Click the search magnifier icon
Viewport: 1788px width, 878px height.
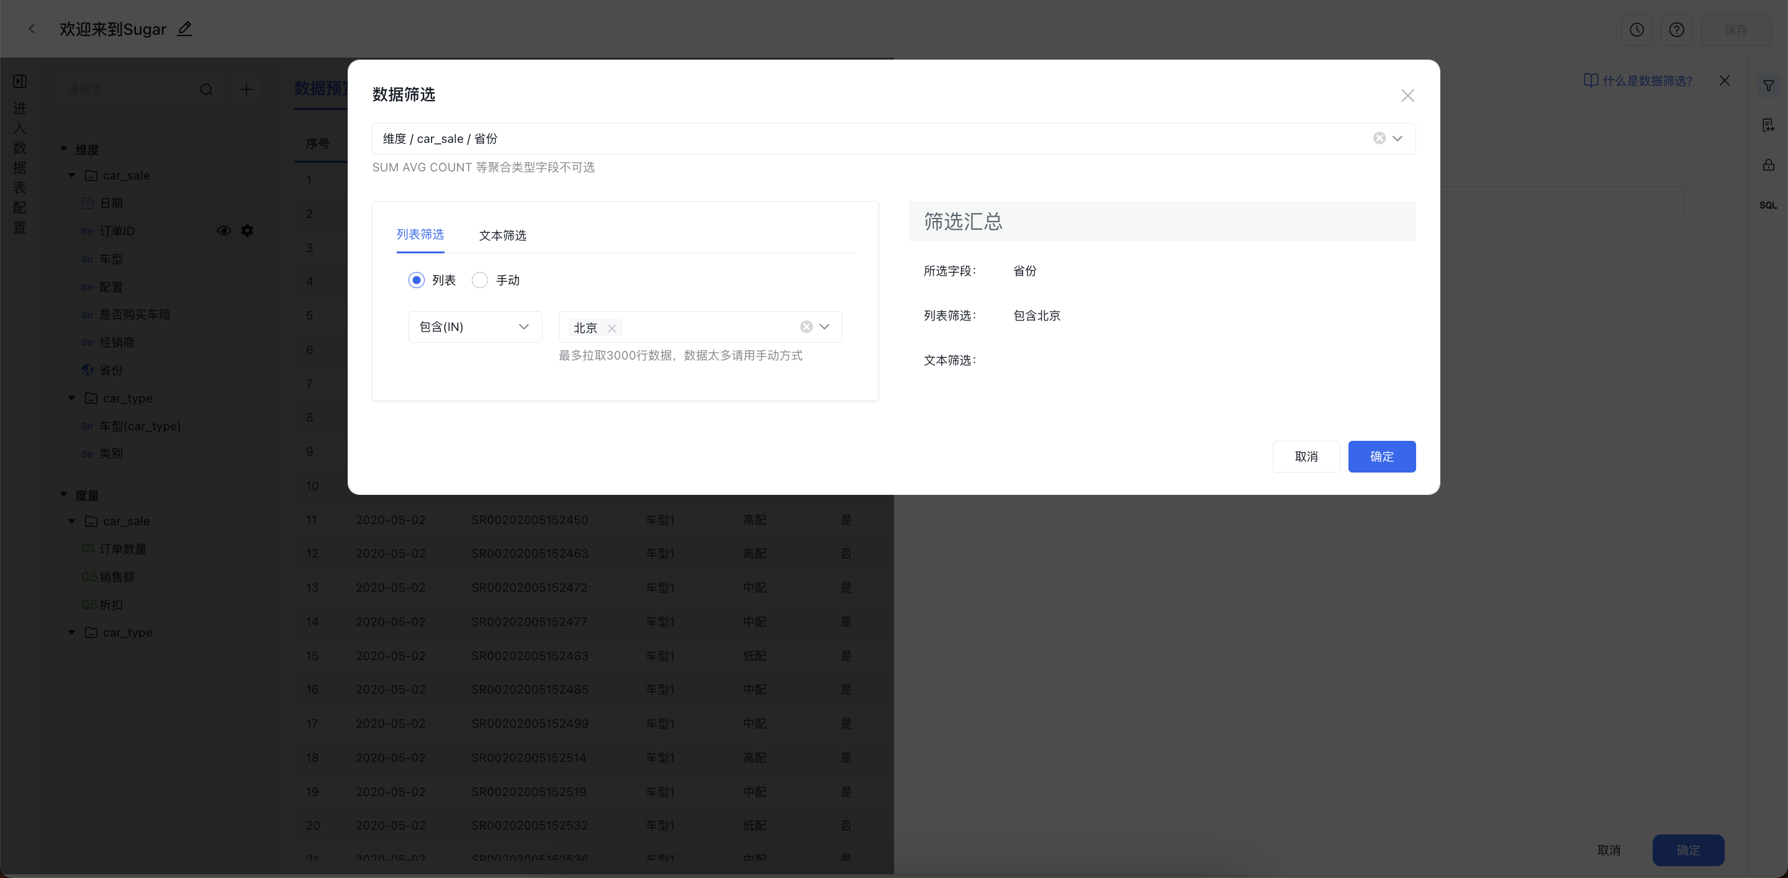coord(206,89)
